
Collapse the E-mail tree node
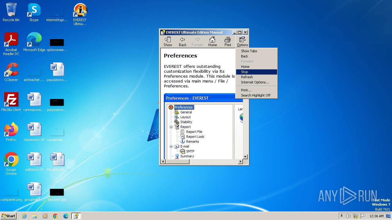pyautogui.click(x=171, y=146)
